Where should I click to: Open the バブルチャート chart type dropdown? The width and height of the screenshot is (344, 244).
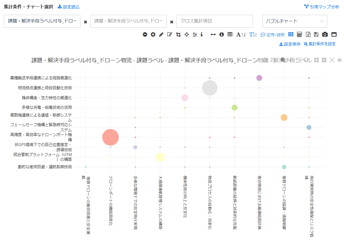[295, 21]
